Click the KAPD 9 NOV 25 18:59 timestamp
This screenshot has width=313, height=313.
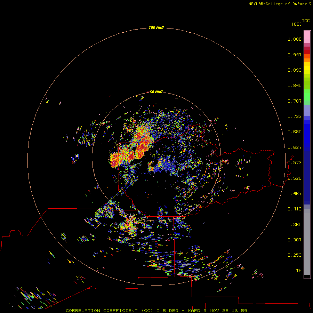pos(217,311)
